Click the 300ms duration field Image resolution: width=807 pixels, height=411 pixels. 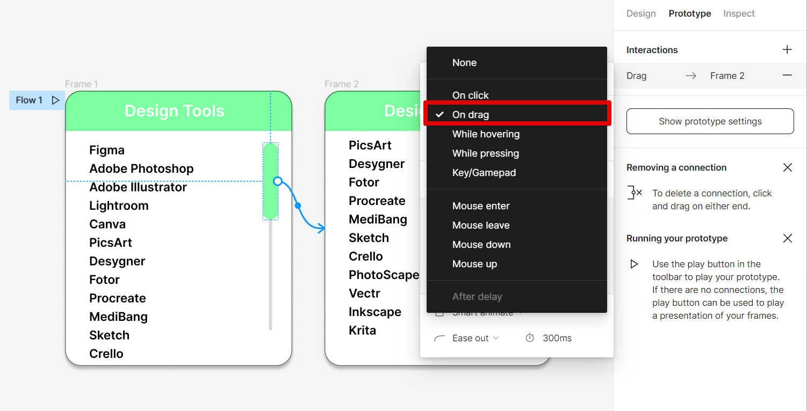click(557, 338)
